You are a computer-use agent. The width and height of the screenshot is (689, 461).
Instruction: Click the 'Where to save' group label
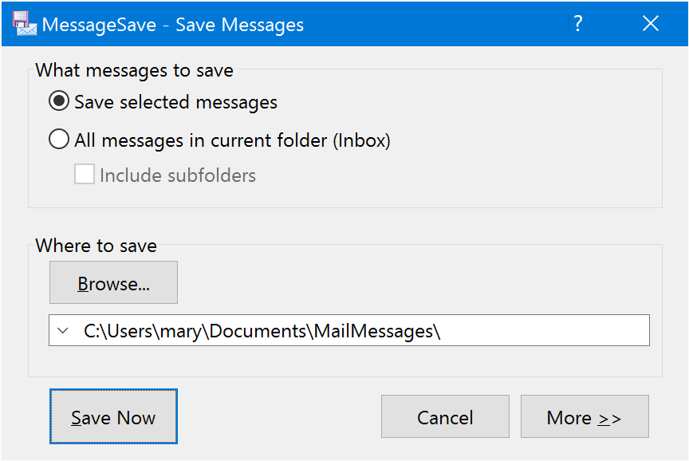pyautogui.click(x=96, y=246)
